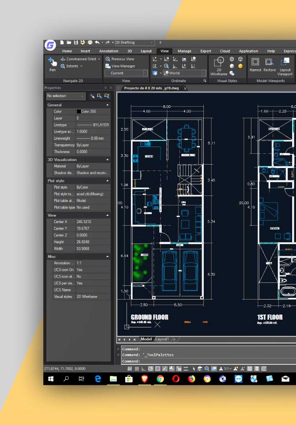This screenshot has width=296, height=425.
Task: Click the Save disk icon in quick access toolbar
Action: [x=76, y=42]
